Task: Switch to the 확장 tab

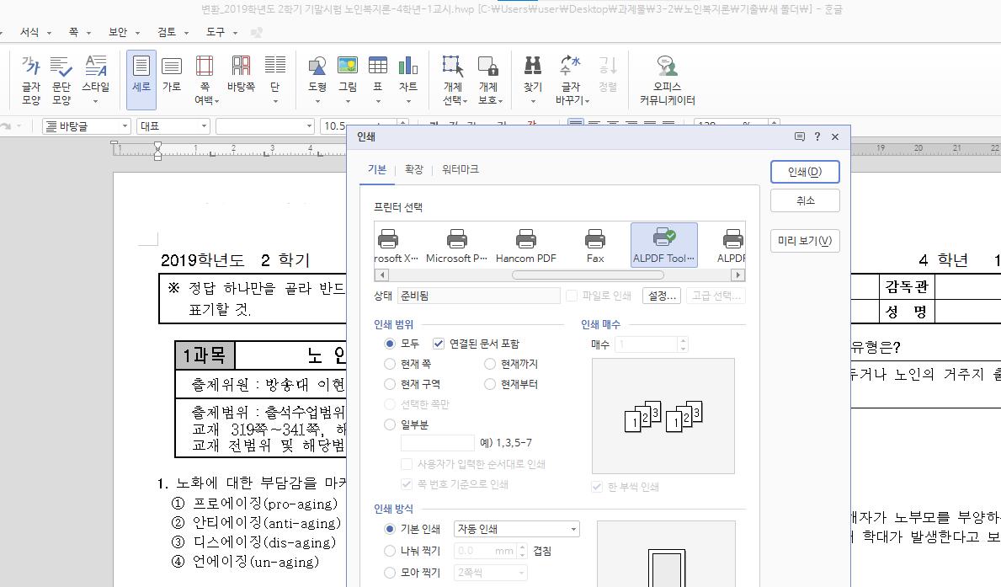Action: tap(413, 169)
